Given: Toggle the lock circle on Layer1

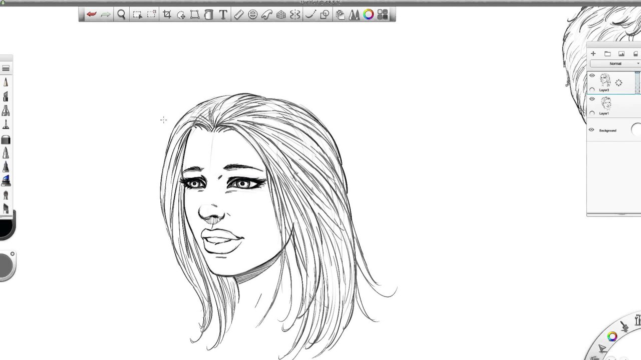Looking at the screenshot, I should click(592, 113).
